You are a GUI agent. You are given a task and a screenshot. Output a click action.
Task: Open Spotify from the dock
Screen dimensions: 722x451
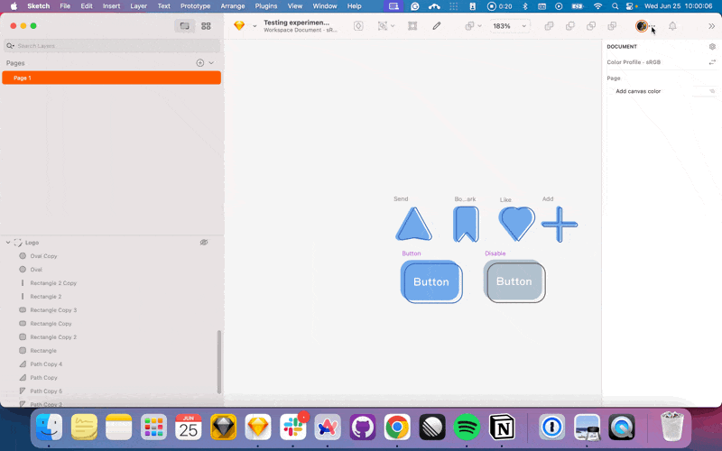pos(467,428)
